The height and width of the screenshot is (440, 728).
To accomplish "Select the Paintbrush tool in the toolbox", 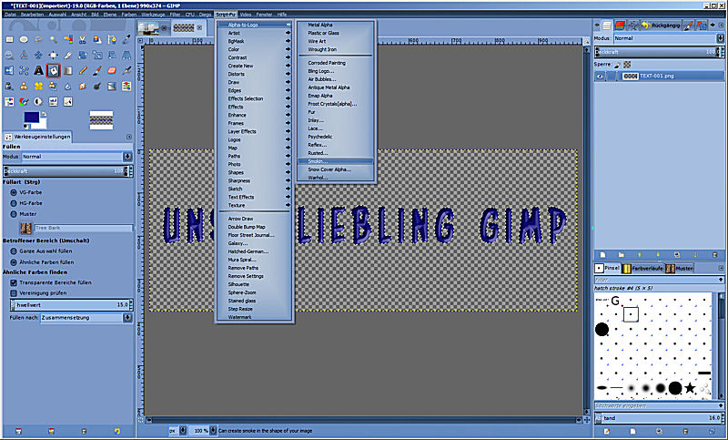I will coord(97,71).
